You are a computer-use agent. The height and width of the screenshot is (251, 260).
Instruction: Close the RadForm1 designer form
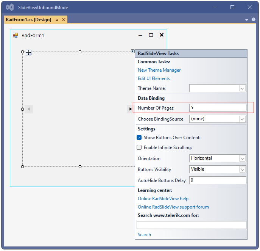[x=162, y=35]
